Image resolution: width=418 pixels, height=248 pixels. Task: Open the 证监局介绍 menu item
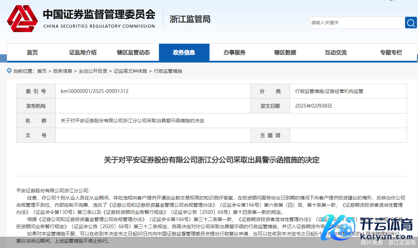[x=82, y=52]
